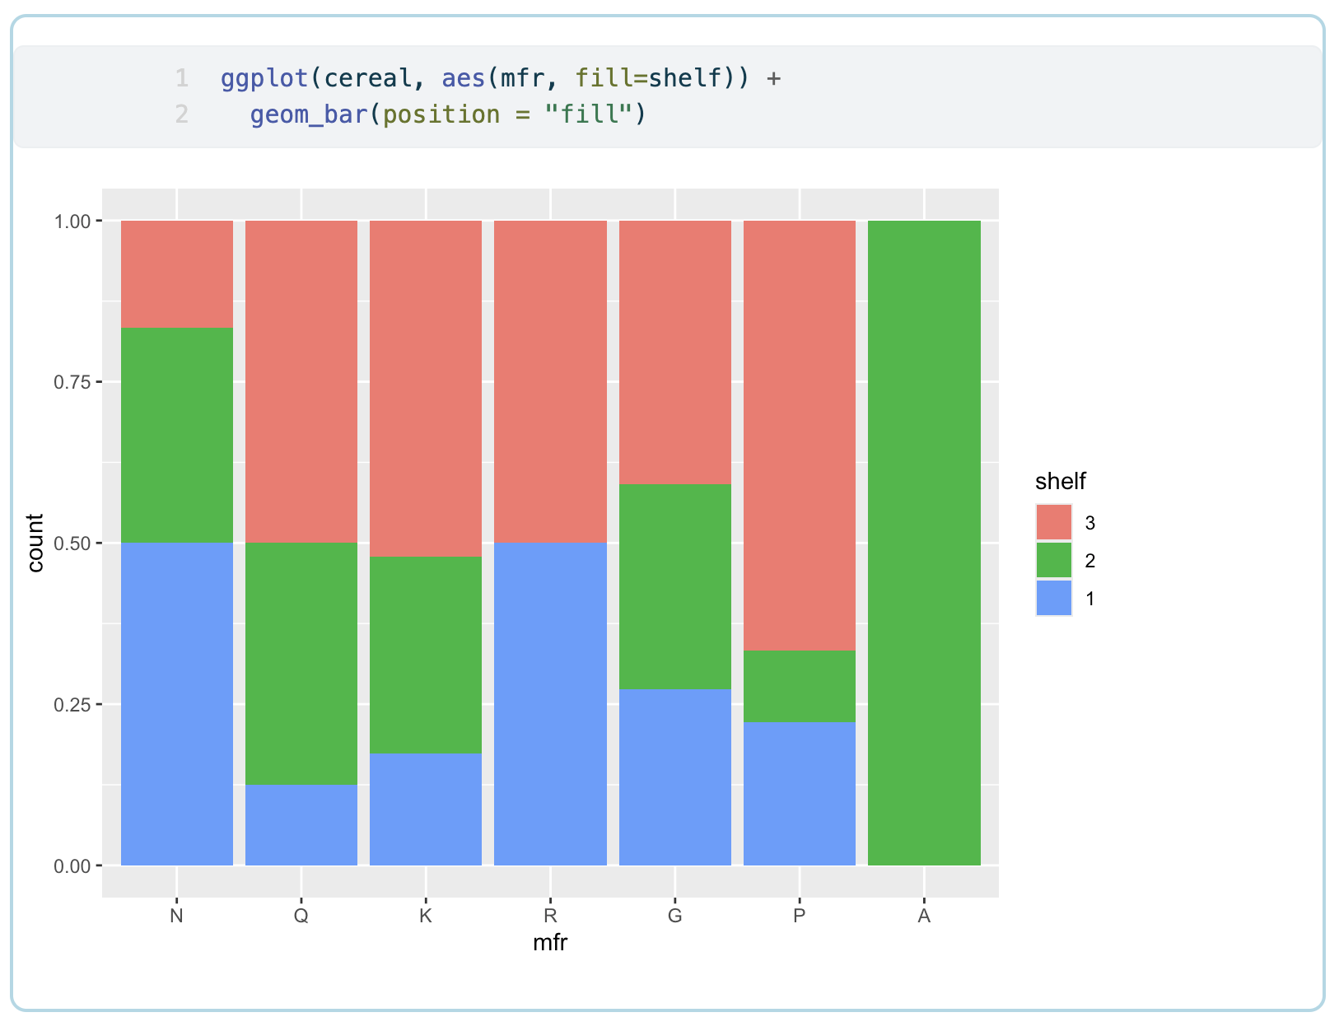
Task: Click line number 1 in code panel
Action: point(182,77)
